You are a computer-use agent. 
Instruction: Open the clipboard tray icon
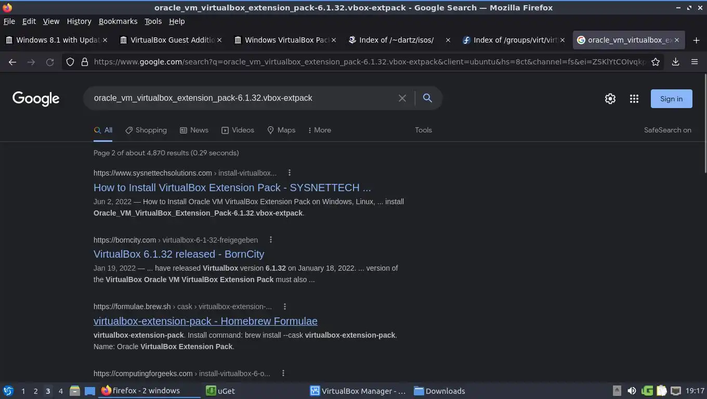click(x=662, y=391)
